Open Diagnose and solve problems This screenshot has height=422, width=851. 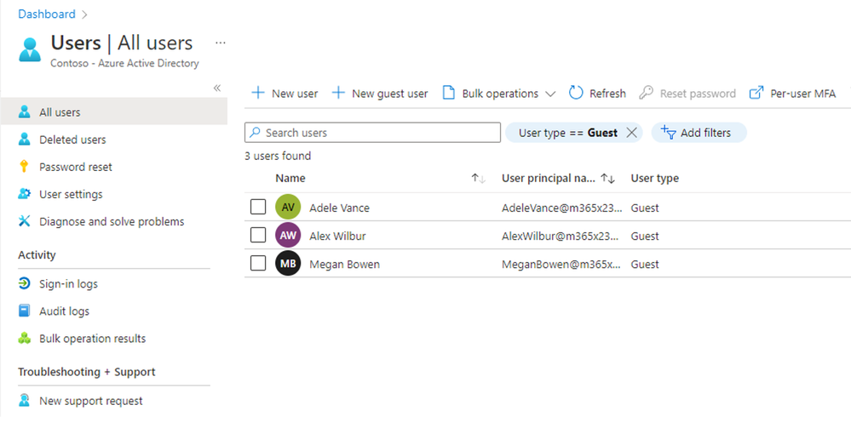pyautogui.click(x=112, y=221)
